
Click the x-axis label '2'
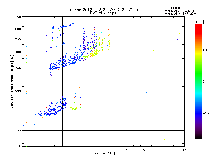62,150
